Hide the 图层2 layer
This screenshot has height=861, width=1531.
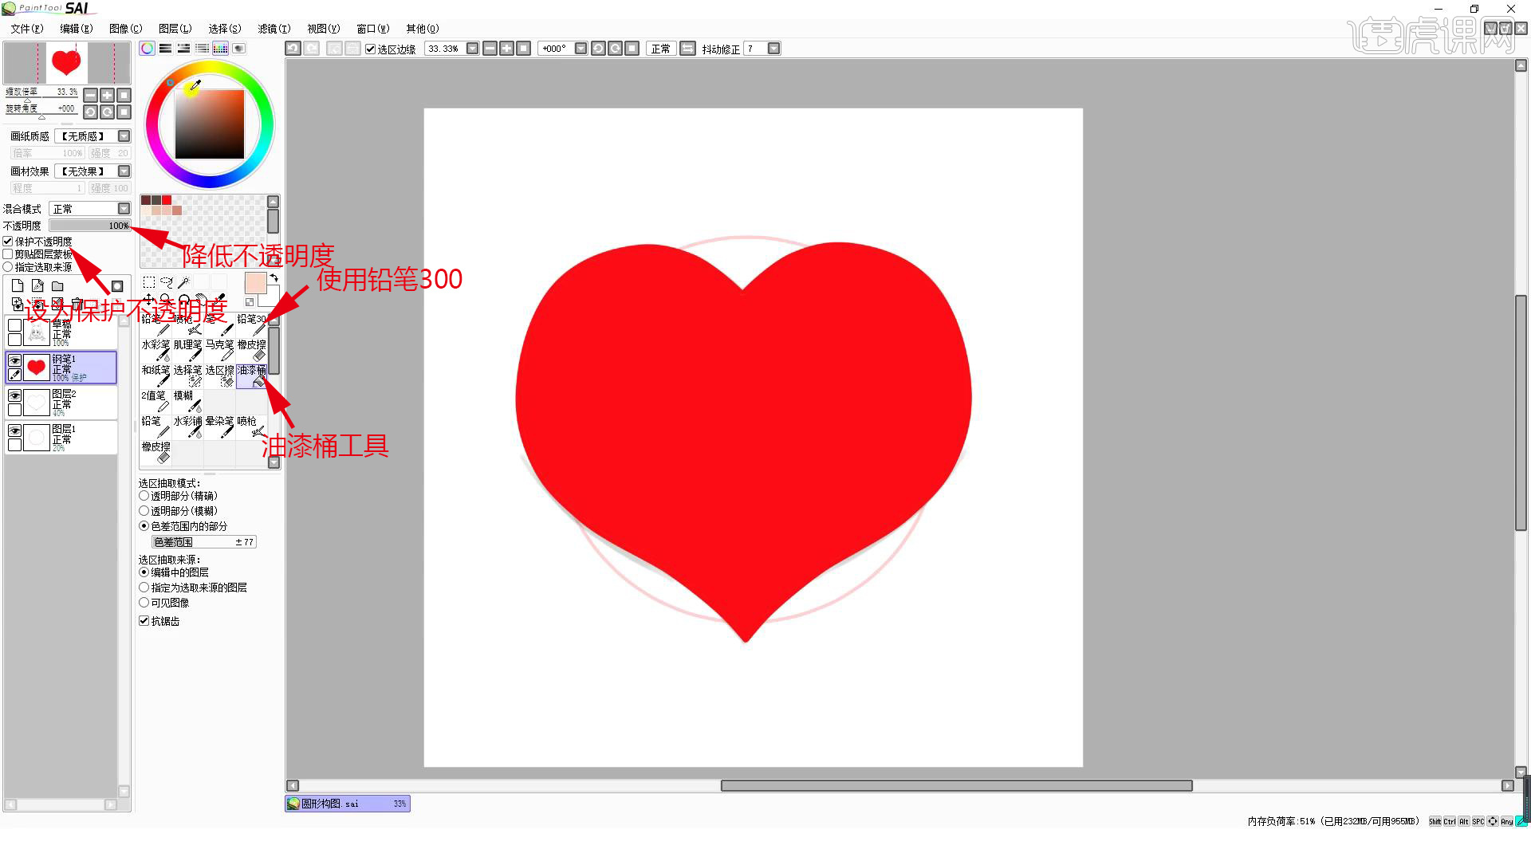coord(14,395)
